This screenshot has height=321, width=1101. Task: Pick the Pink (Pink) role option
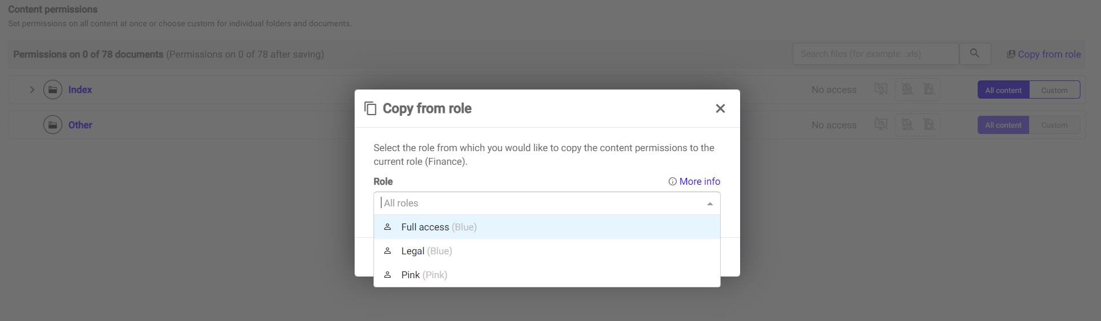click(424, 275)
